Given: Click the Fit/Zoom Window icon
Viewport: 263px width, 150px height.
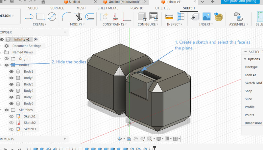Looking at the screenshot, I should pos(150,139).
